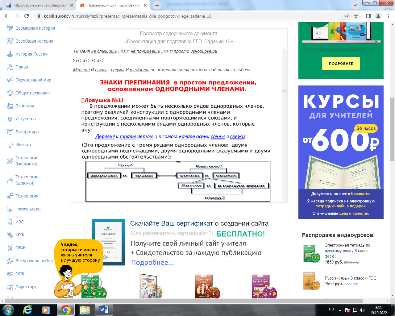Close the sgo.e-yakutia.ru tab
Viewport: 395px width, 316px height.
click(71, 5)
